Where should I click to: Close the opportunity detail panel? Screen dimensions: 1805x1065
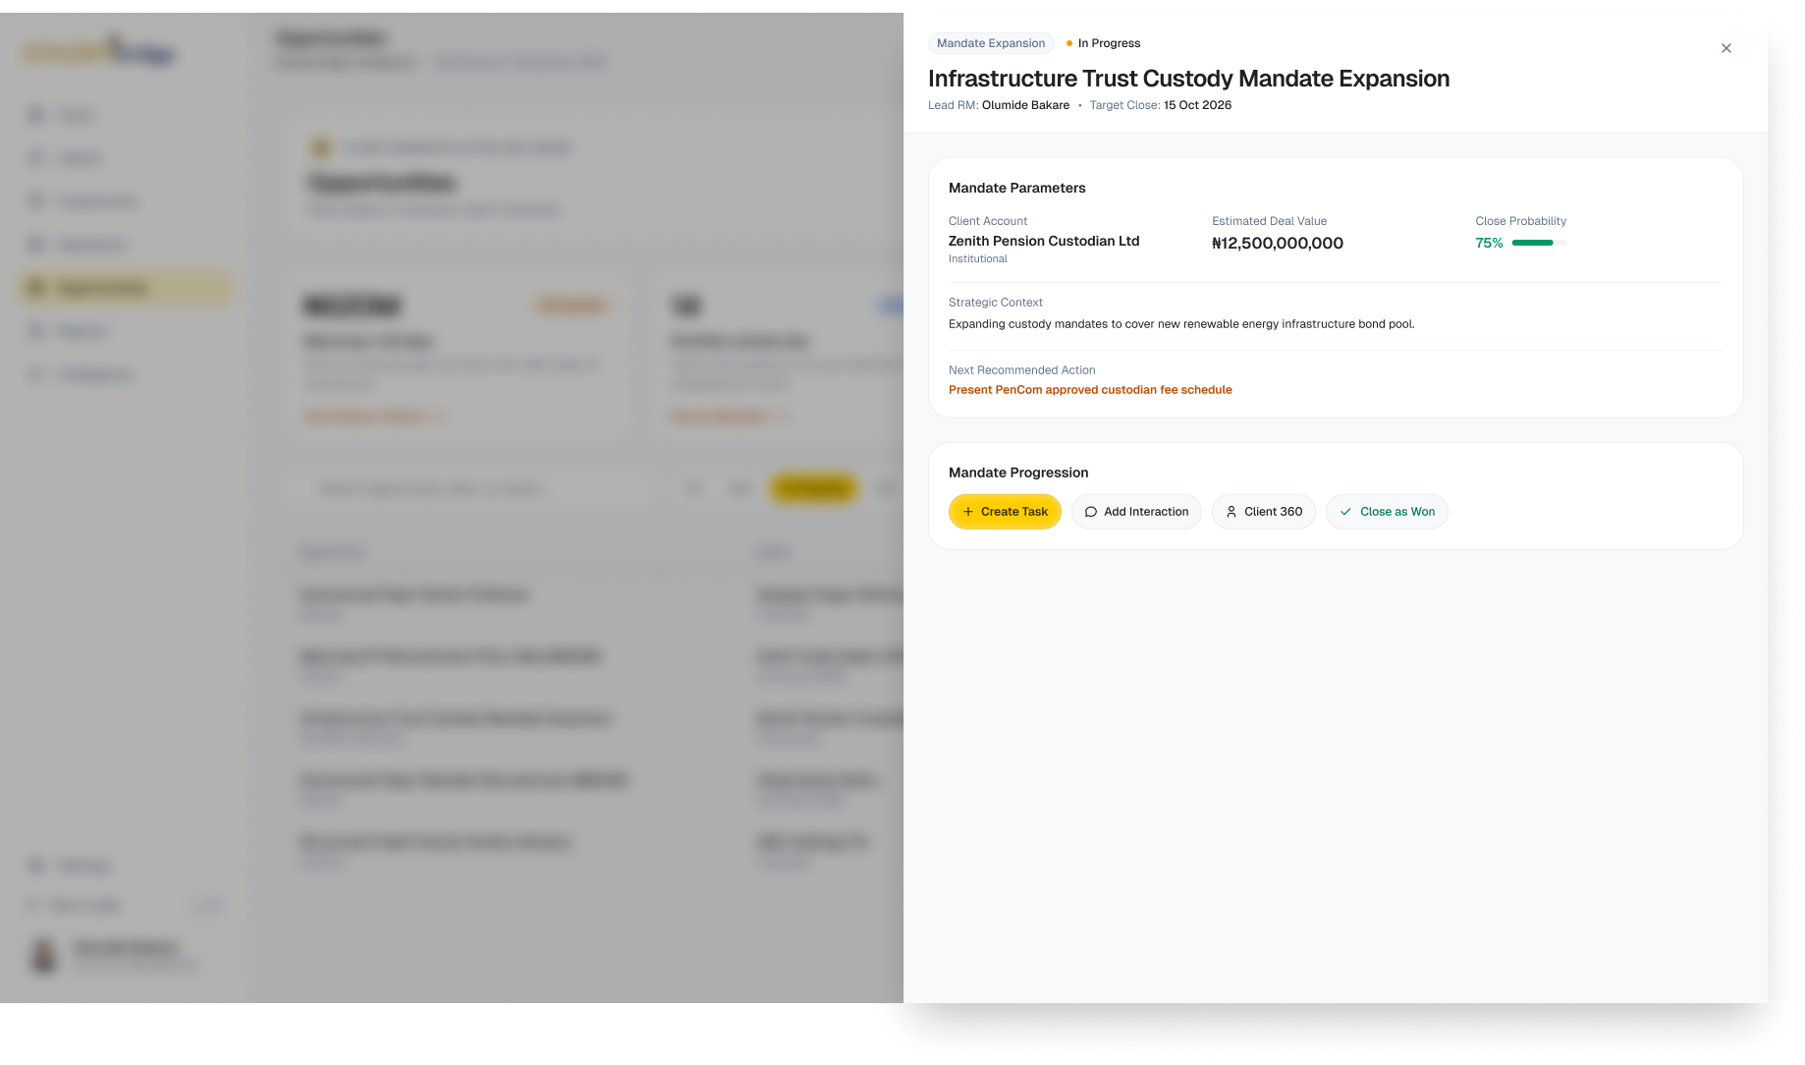click(1725, 48)
